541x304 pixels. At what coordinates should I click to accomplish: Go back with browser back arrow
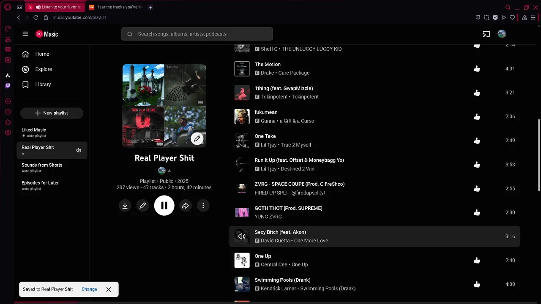tap(19, 17)
